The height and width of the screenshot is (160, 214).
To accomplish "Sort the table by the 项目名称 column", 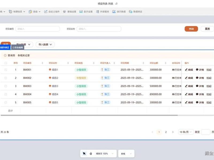I will click(68, 63).
